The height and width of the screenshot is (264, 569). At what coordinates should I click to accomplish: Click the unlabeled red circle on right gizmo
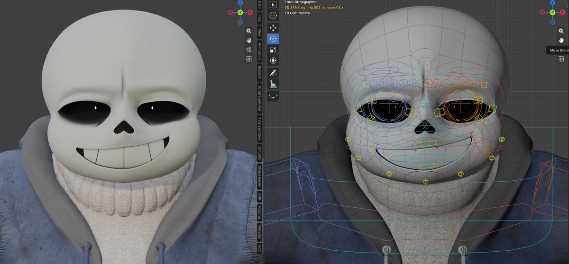(x=543, y=12)
